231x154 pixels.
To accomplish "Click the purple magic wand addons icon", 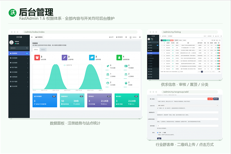I will [65, 58].
